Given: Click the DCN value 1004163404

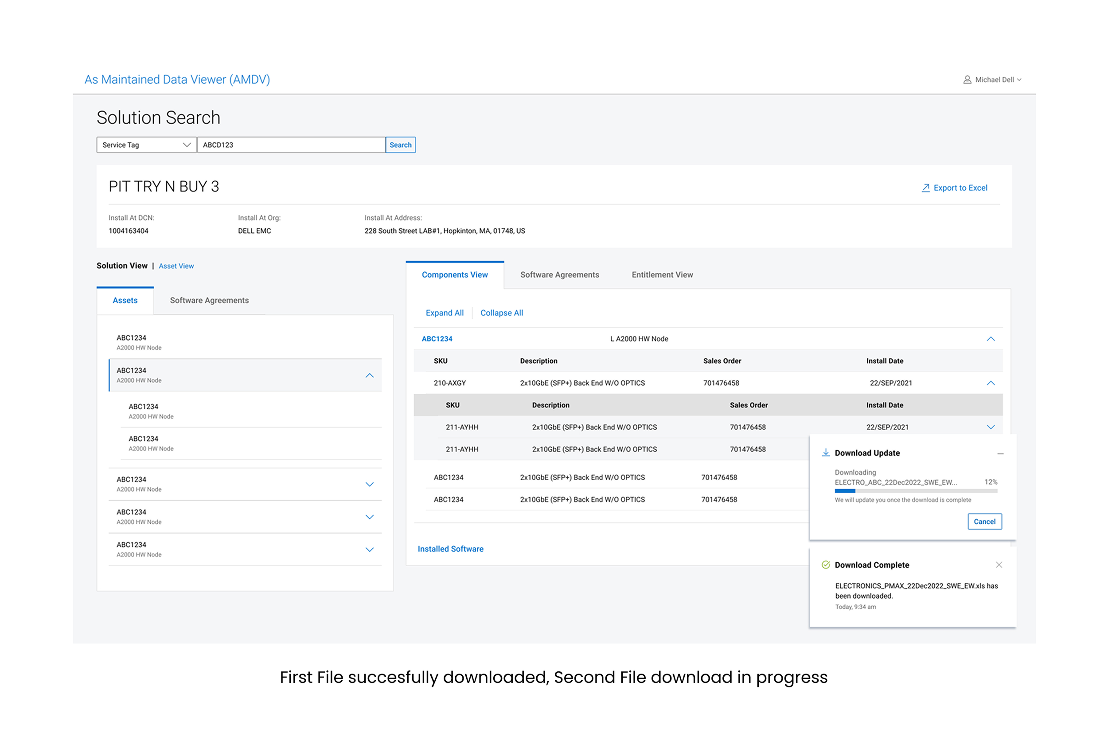Looking at the screenshot, I should [129, 231].
